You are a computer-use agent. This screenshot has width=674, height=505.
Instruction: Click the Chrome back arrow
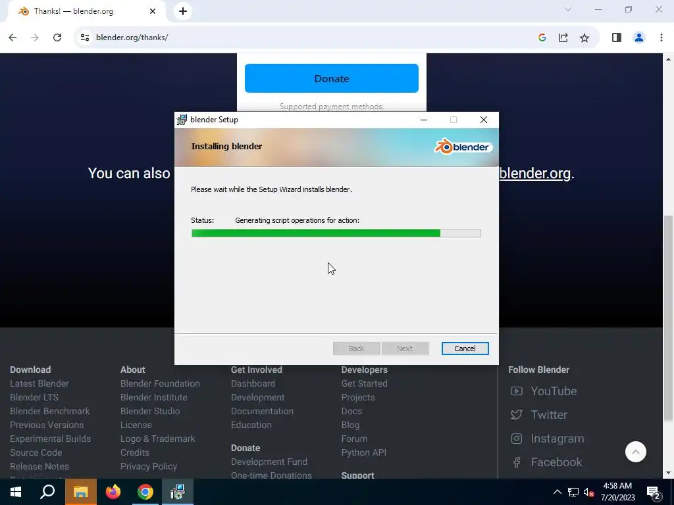13,37
